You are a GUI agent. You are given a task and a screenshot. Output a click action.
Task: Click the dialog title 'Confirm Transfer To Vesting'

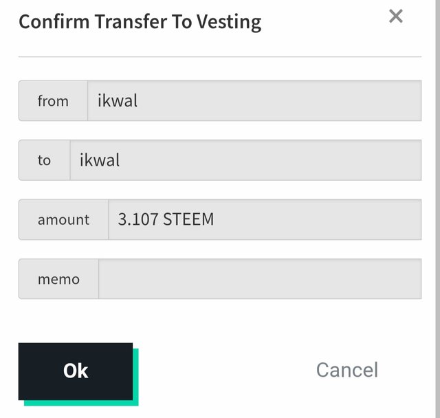point(140,22)
